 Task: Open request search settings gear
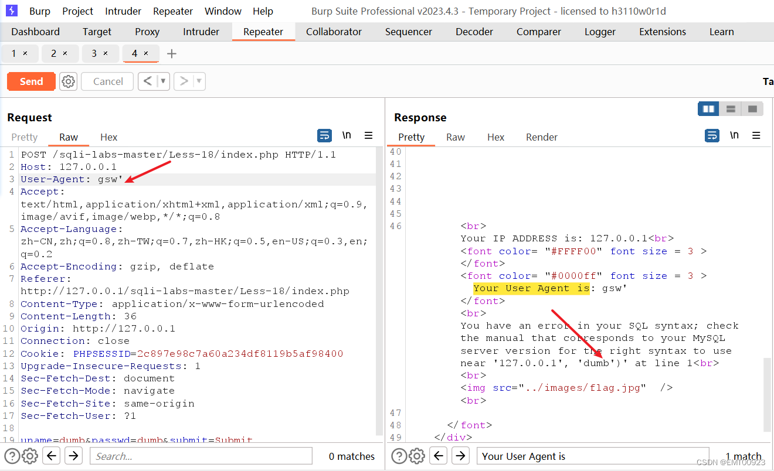click(x=30, y=456)
